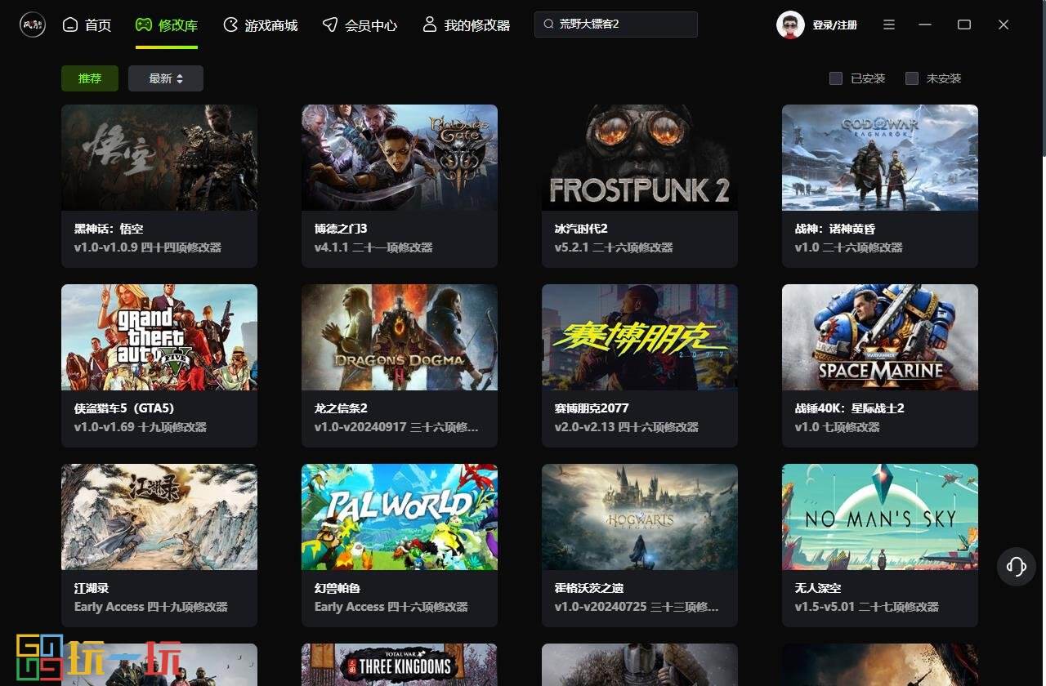
Task: Click the headset customer support icon
Action: click(1016, 566)
